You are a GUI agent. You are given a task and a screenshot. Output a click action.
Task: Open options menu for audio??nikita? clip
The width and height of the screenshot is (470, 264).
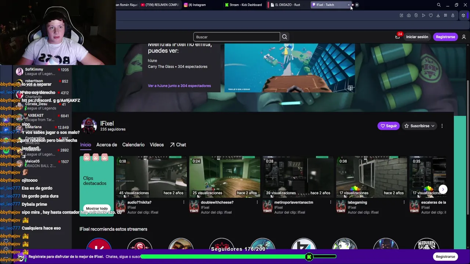[x=184, y=202]
